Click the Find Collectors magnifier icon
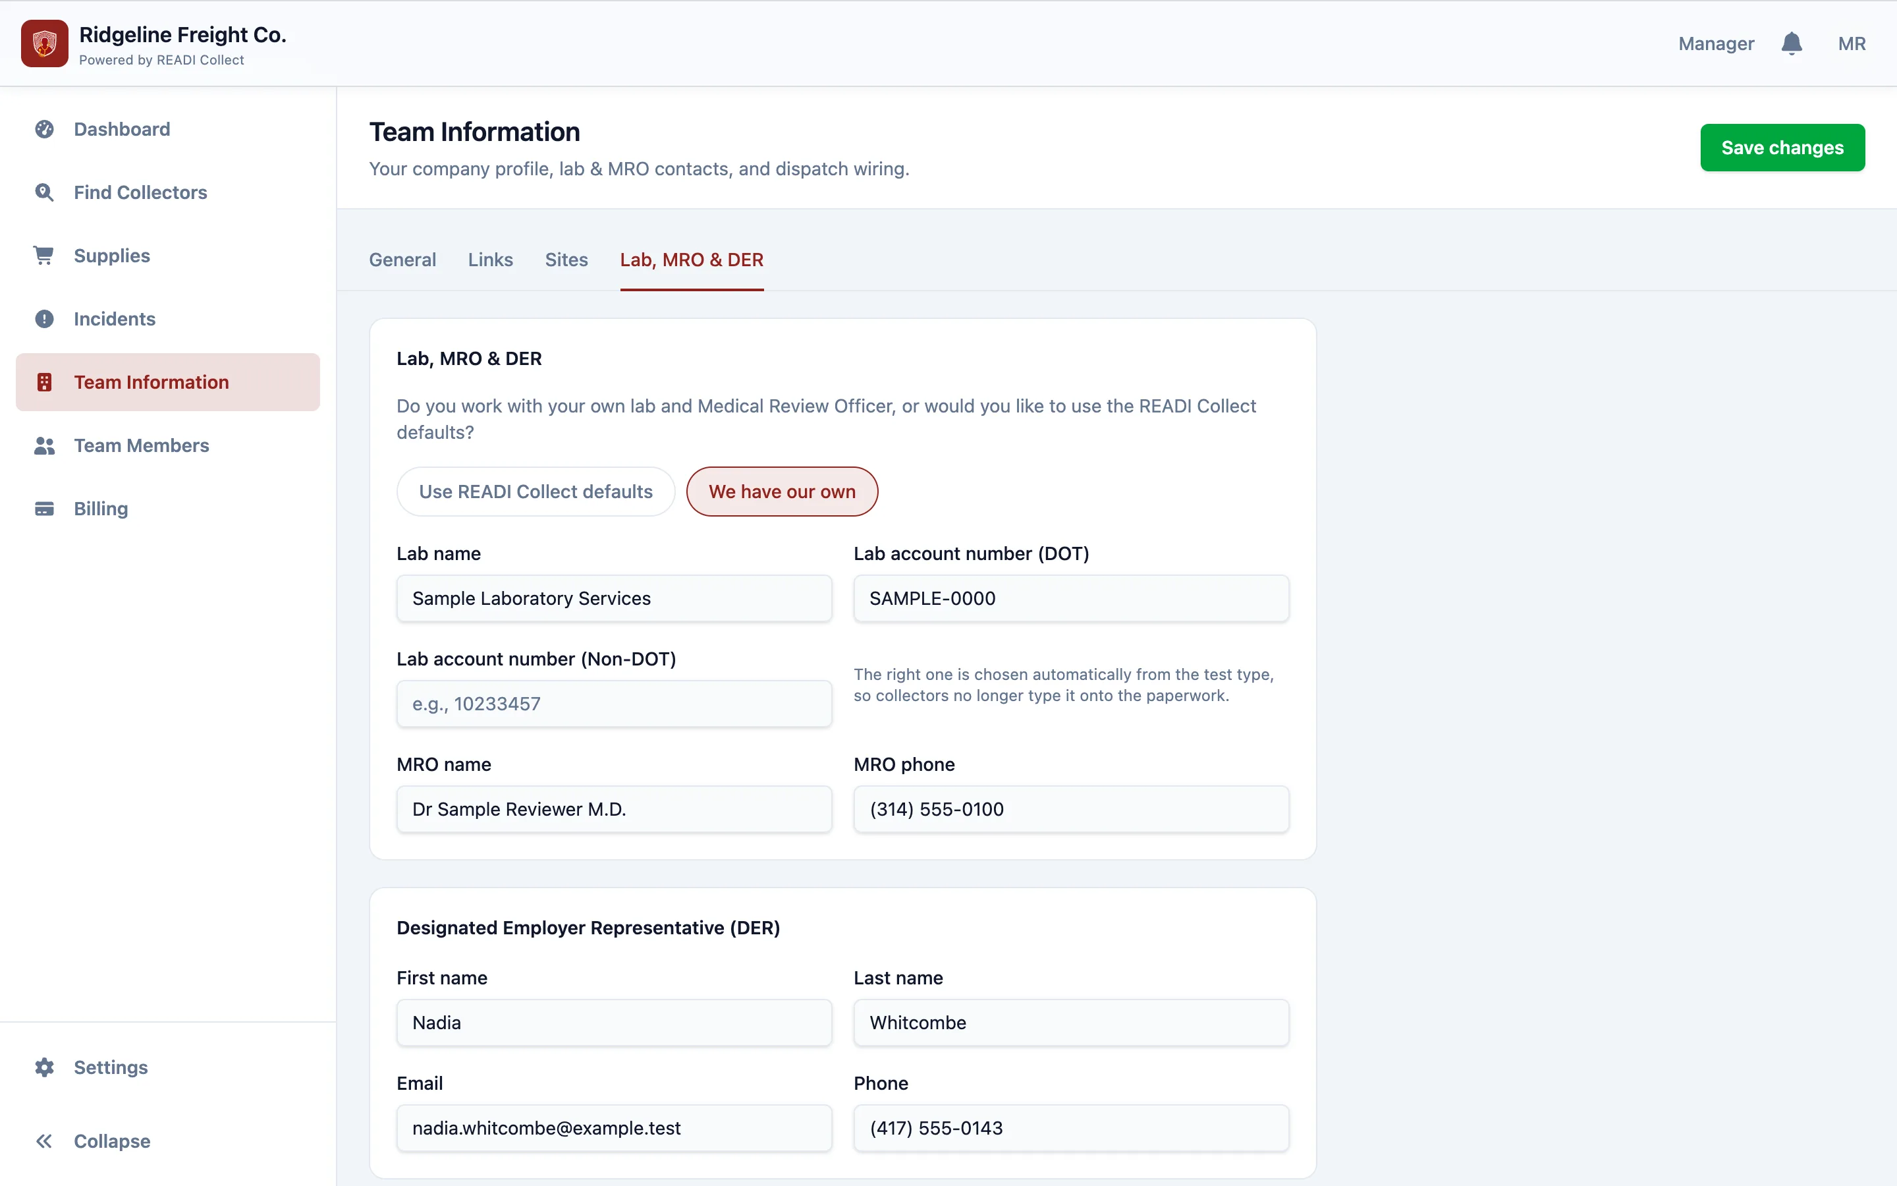The height and width of the screenshot is (1186, 1897). coord(45,192)
